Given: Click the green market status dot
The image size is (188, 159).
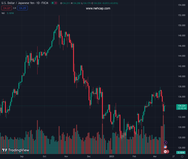Looking at the screenshot, I should [53, 3].
